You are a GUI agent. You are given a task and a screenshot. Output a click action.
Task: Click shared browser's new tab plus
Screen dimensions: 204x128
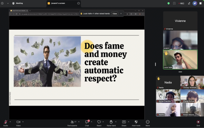[30, 10]
